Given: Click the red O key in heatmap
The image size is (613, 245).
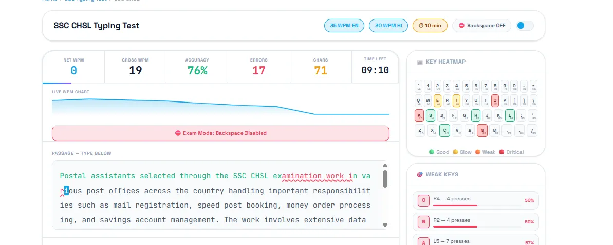Looking at the screenshot, I should 495,101.
